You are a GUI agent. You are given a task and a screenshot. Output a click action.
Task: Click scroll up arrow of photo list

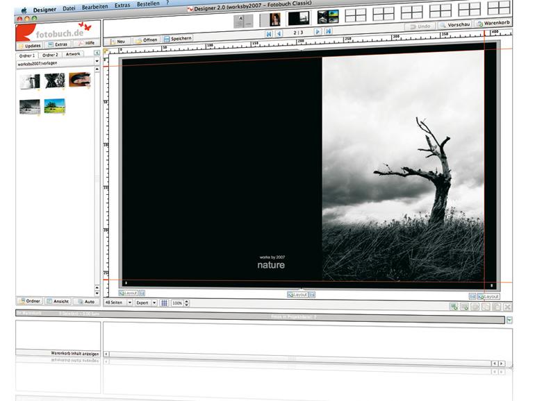click(97, 69)
